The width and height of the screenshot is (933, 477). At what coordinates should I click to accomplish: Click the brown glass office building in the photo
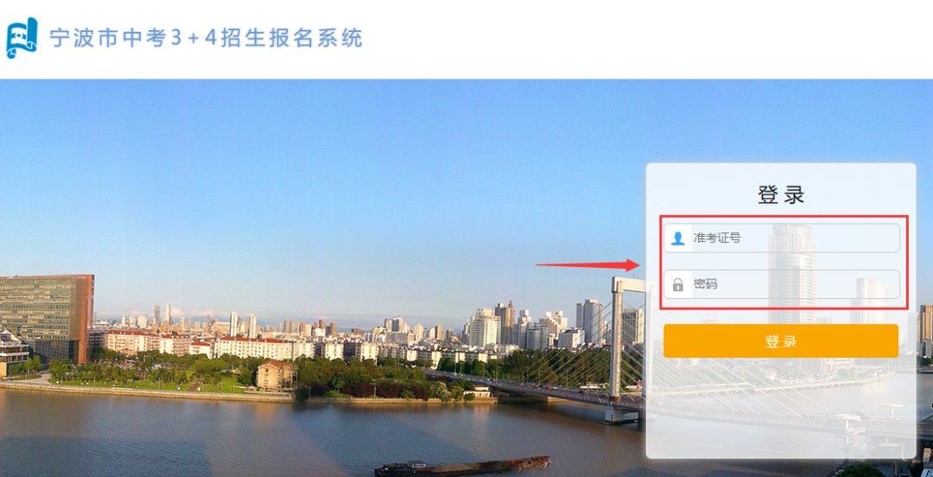tap(47, 319)
